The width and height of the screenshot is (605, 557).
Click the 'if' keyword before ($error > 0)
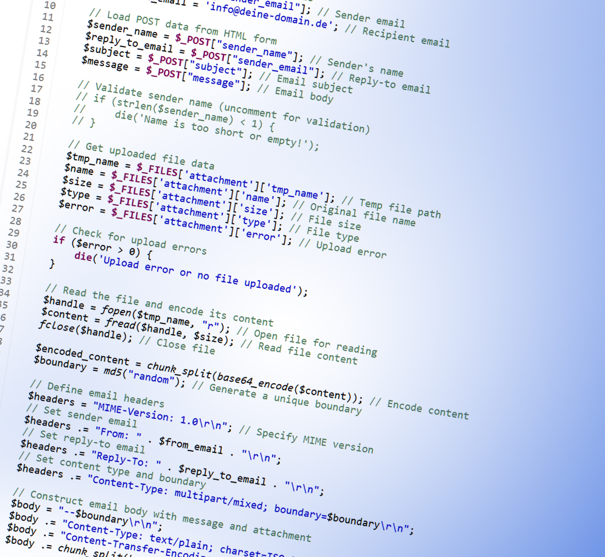(59, 240)
